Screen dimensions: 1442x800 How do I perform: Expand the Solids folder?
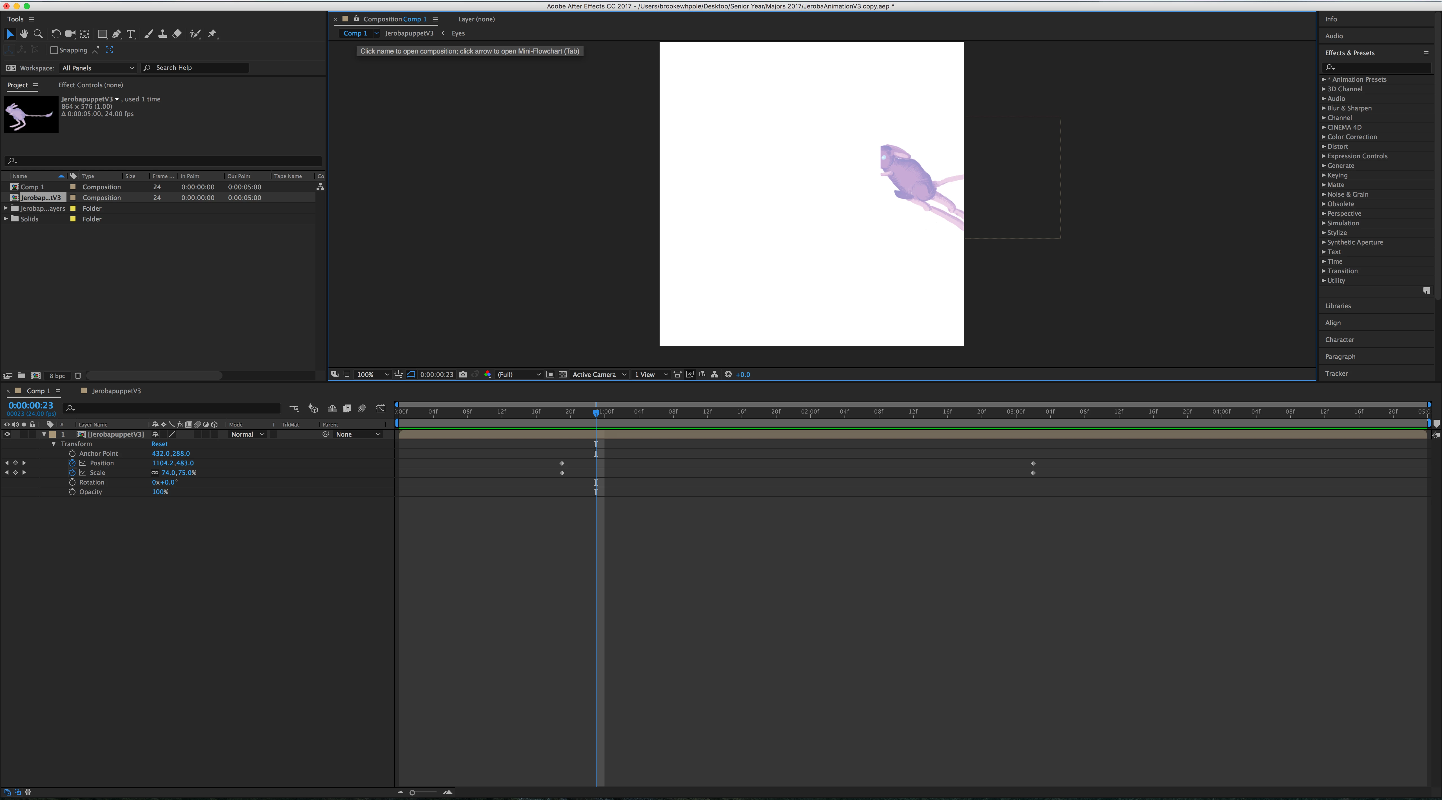pos(6,219)
